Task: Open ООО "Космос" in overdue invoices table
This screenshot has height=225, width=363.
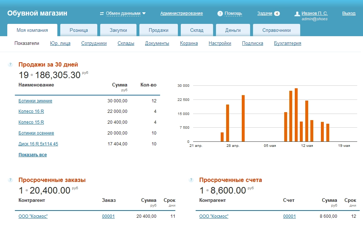Action: (x=214, y=216)
